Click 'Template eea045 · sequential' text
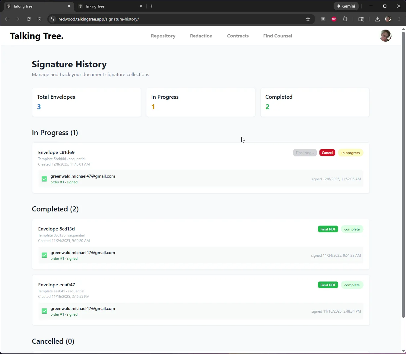 pos(61,291)
